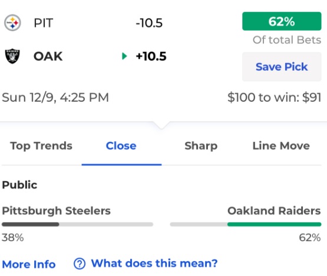Click the Sun 12/9, 4:25 PM game time

pyautogui.click(x=55, y=98)
